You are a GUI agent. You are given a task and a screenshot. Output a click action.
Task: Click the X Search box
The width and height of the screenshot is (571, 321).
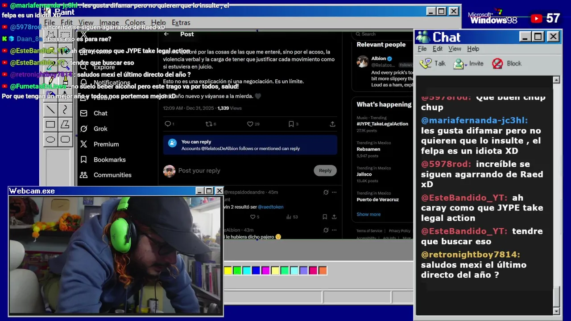pos(383,34)
